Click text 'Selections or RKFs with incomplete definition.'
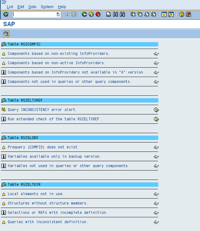Viewport: 200px width, 231px height. click(58, 213)
